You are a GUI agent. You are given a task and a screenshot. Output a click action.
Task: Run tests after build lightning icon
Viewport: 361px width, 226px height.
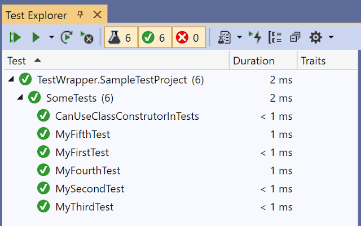coord(255,37)
